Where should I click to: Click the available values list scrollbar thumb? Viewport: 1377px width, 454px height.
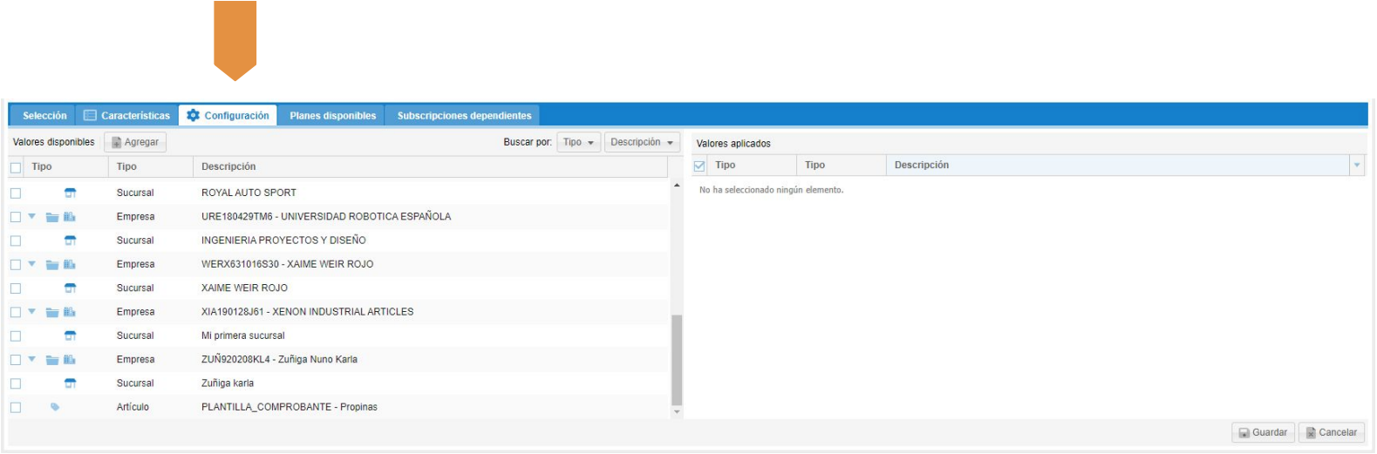[677, 359]
